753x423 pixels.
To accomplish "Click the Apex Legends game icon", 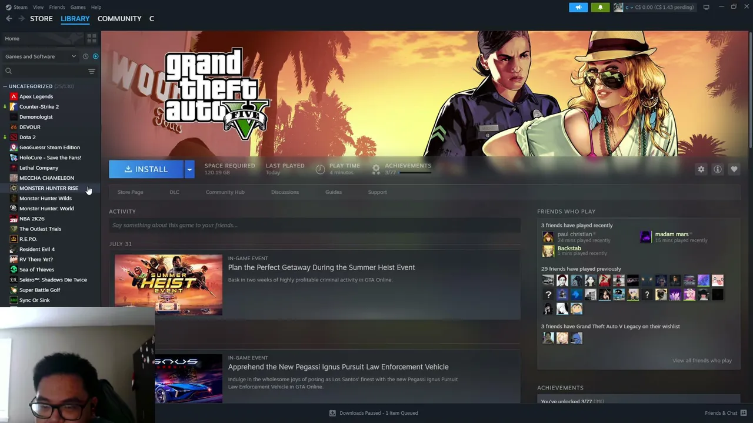I will 14,96.
